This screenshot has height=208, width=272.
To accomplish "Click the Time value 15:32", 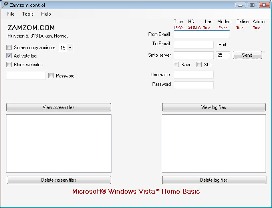I will (x=178, y=28).
